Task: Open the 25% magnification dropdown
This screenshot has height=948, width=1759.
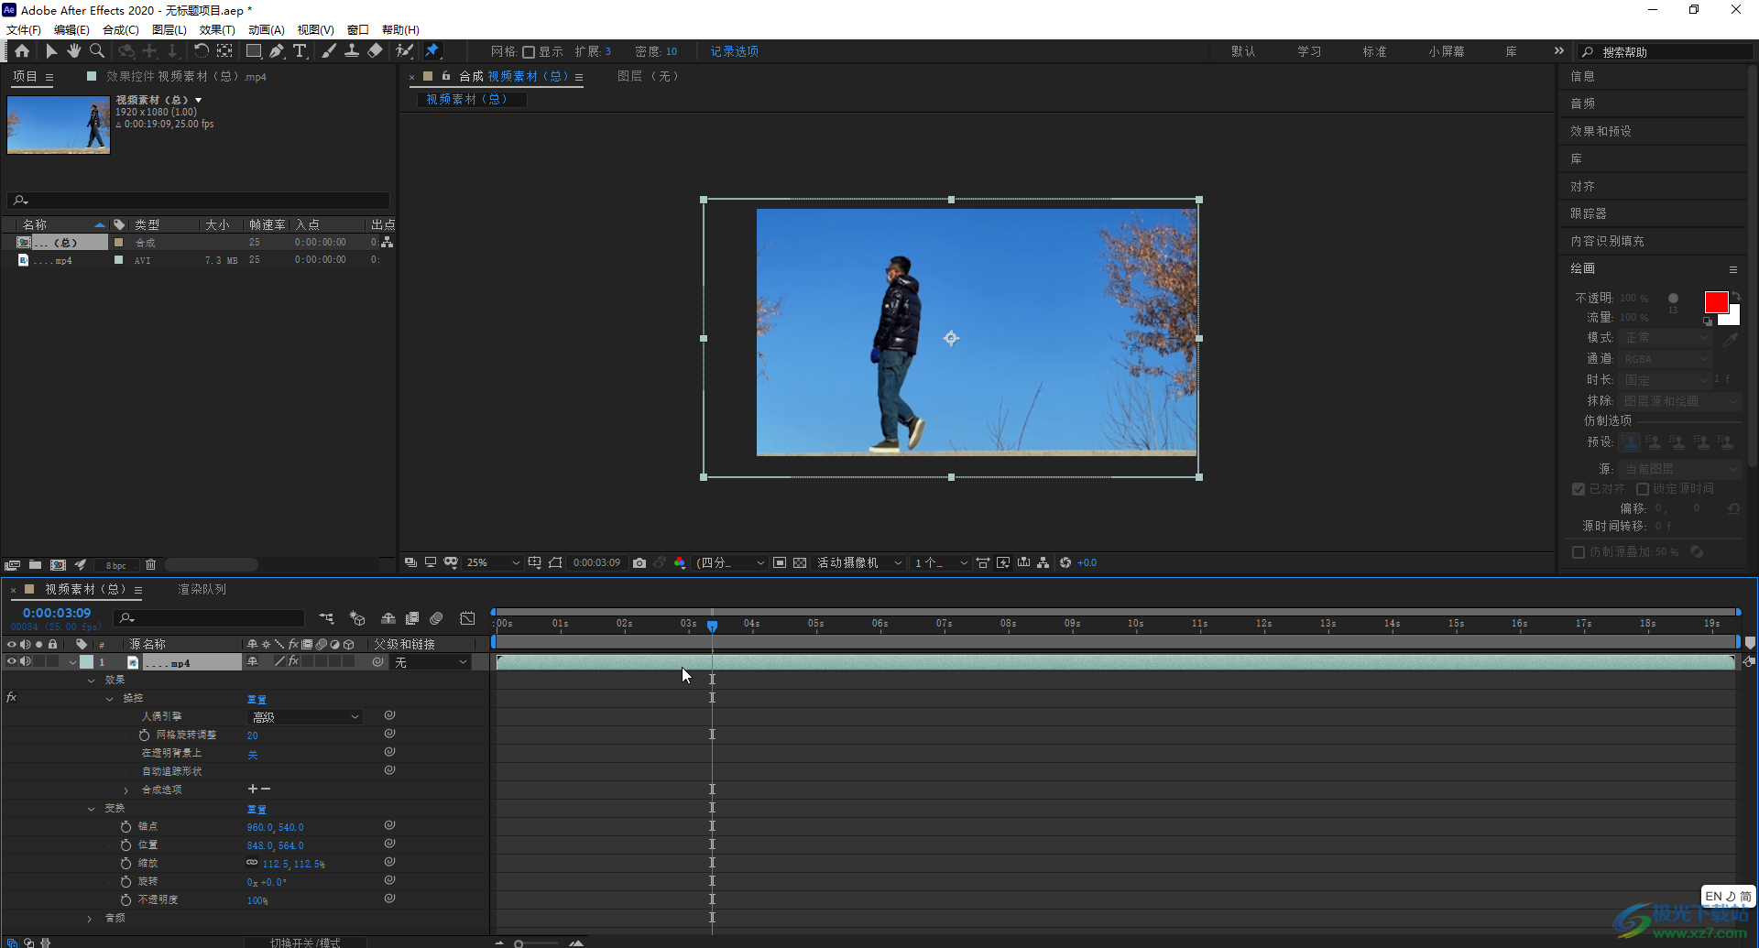Action: coord(493,562)
